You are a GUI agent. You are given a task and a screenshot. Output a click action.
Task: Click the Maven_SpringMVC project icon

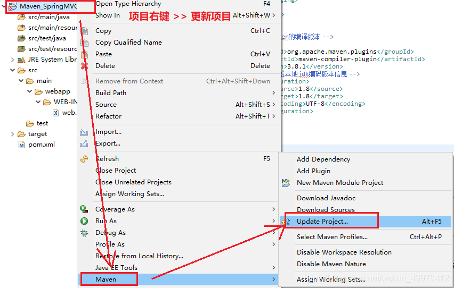(x=13, y=6)
